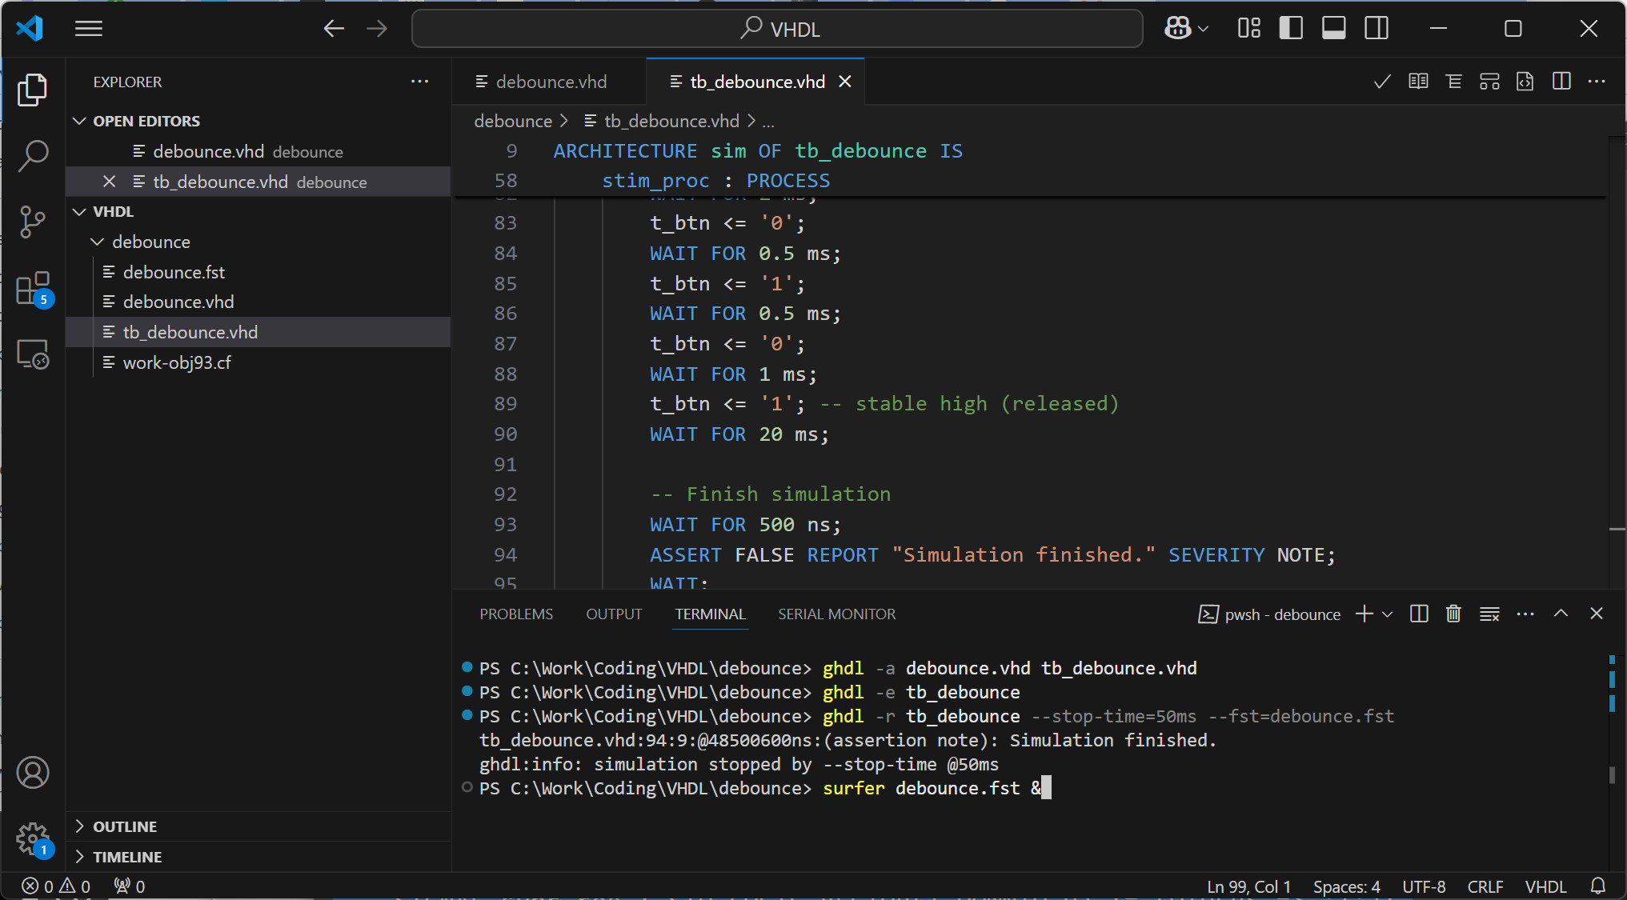
Task: Click the Accounts icon
Action: (x=33, y=772)
